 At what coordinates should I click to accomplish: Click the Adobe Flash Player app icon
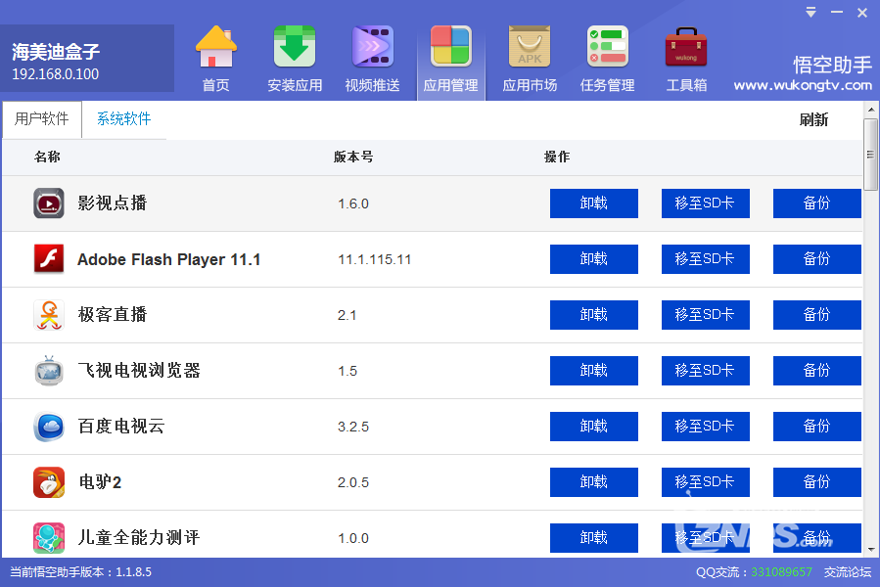(49, 258)
